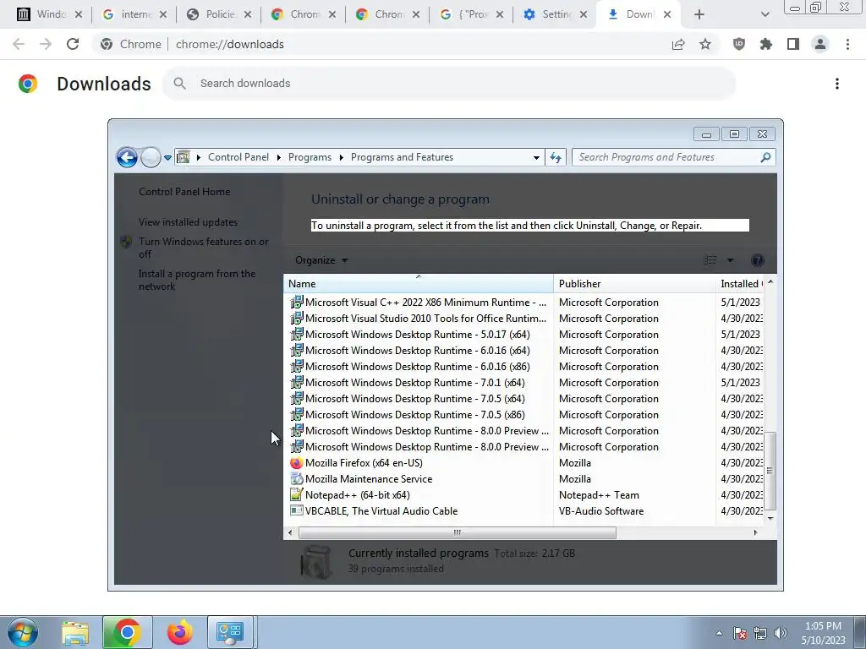
Task: Expand the Programs breadcrumb arrow
Action: (342, 157)
